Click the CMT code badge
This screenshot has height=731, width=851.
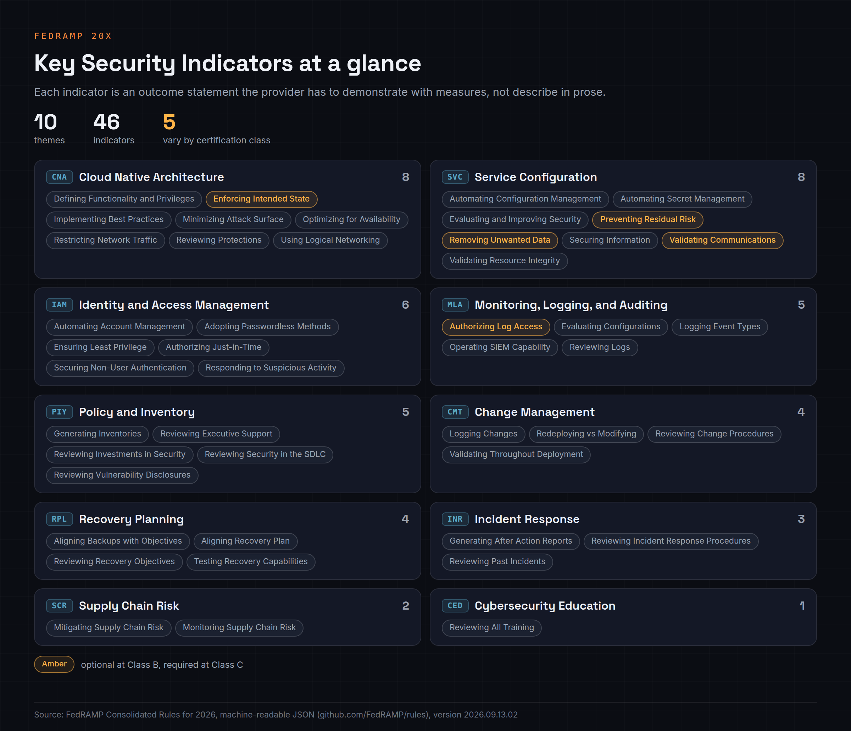coord(455,412)
